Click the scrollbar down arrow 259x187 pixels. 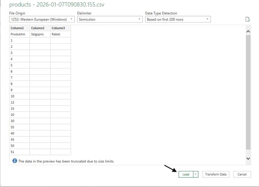pyautogui.click(x=248, y=159)
